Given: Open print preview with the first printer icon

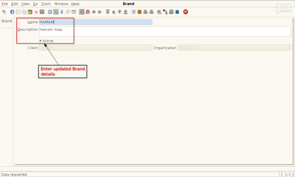Looking at the screenshot, I should (x=145, y=12).
